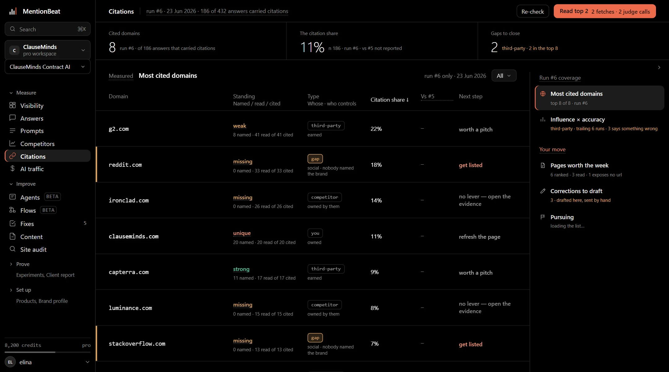669x372 pixels.
Task: Click the unique standing for clauseminds.com
Action: pos(242,233)
